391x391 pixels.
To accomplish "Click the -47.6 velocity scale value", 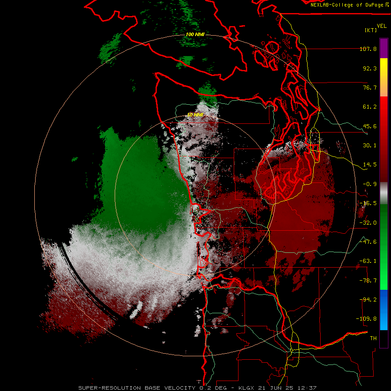I will [x=368, y=242].
